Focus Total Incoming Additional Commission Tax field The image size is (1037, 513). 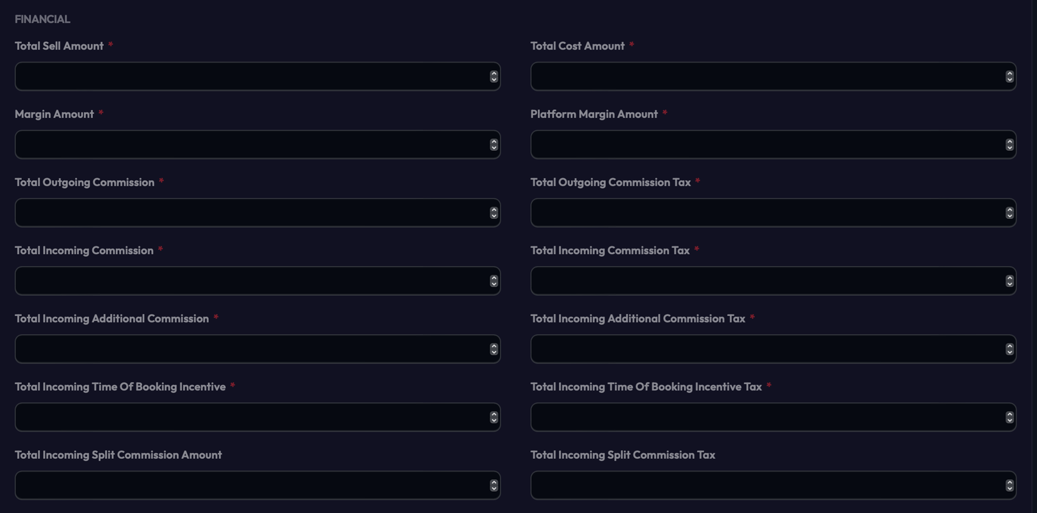point(767,349)
